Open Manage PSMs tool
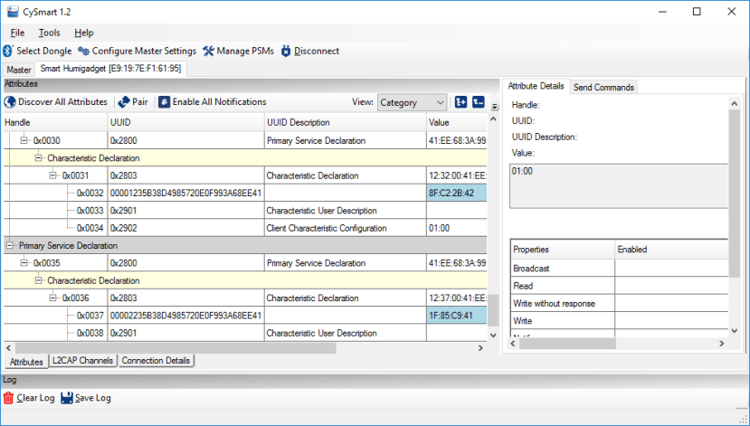Screen dimensions: 750x426 coord(238,51)
